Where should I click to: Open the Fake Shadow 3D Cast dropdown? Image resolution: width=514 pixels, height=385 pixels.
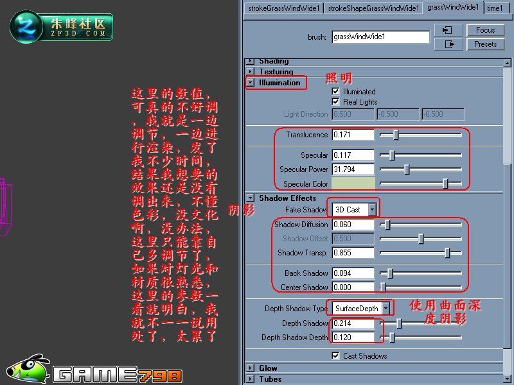[354, 210]
